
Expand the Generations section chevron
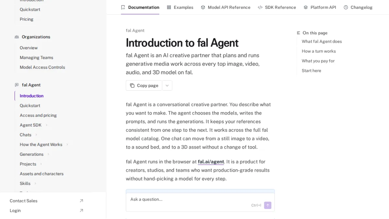pos(48,154)
